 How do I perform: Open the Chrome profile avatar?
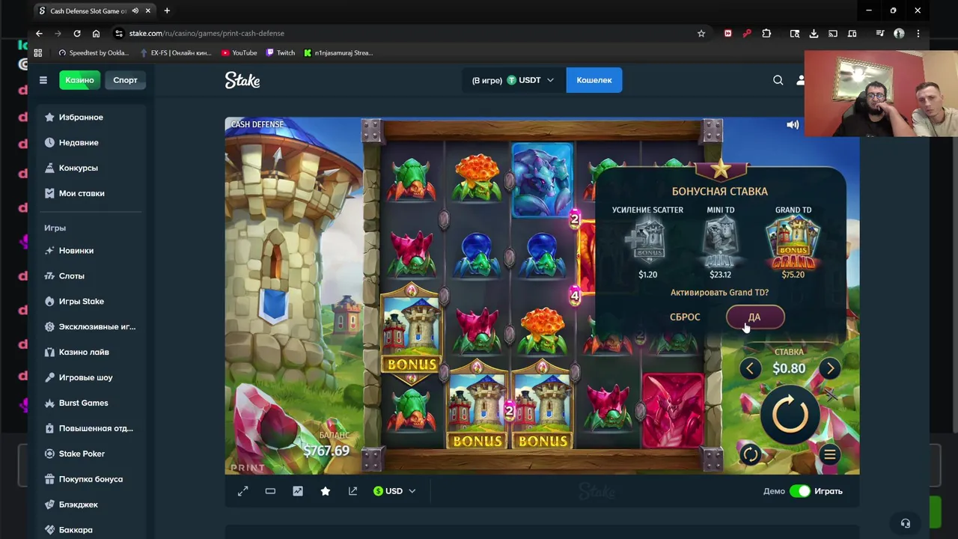point(899,33)
